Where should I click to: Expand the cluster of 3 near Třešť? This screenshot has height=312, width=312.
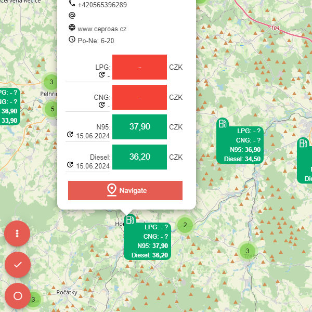click(x=248, y=251)
